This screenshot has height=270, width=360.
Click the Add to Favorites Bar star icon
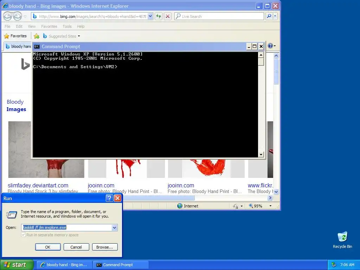37,36
